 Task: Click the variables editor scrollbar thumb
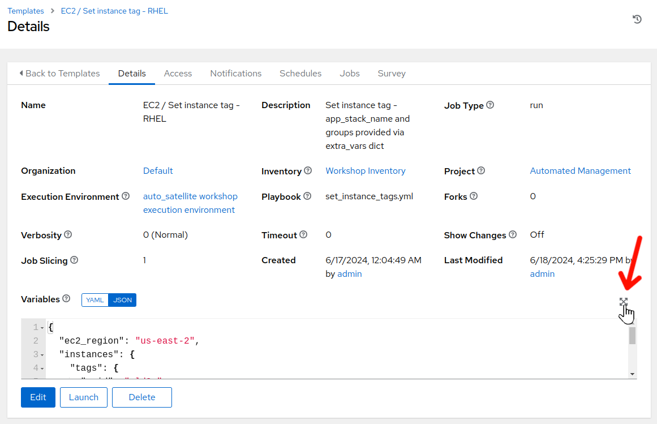click(x=632, y=336)
